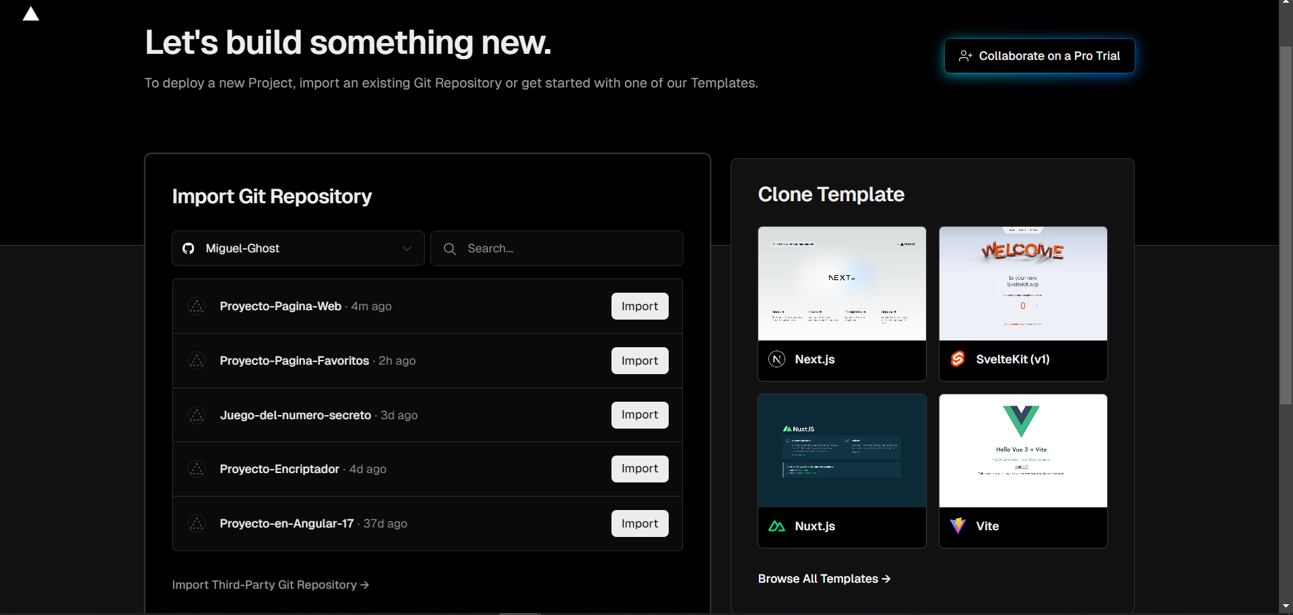This screenshot has width=1293, height=615.
Task: Select the Next.js template preview thumbnail
Action: click(842, 283)
